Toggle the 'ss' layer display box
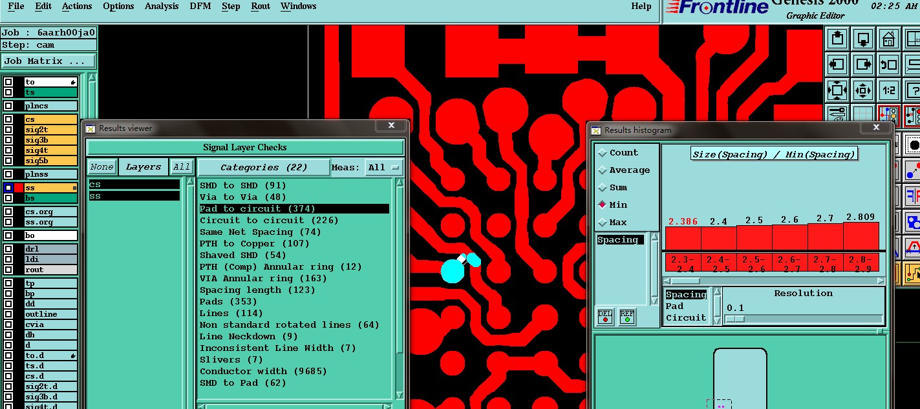This screenshot has width=920, height=409. tap(8, 188)
